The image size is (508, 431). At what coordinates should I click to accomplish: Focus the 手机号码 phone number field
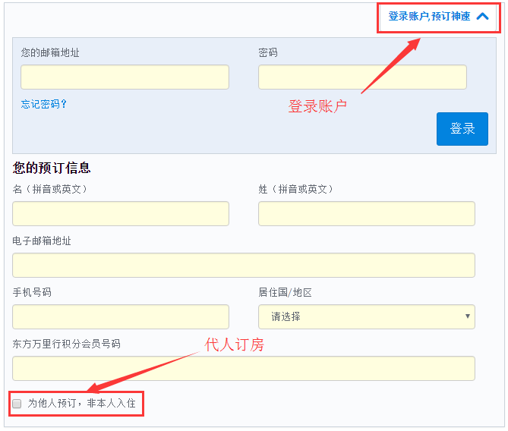[x=121, y=317]
